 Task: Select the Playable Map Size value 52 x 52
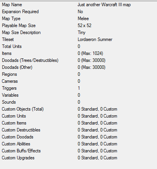tap(84, 26)
